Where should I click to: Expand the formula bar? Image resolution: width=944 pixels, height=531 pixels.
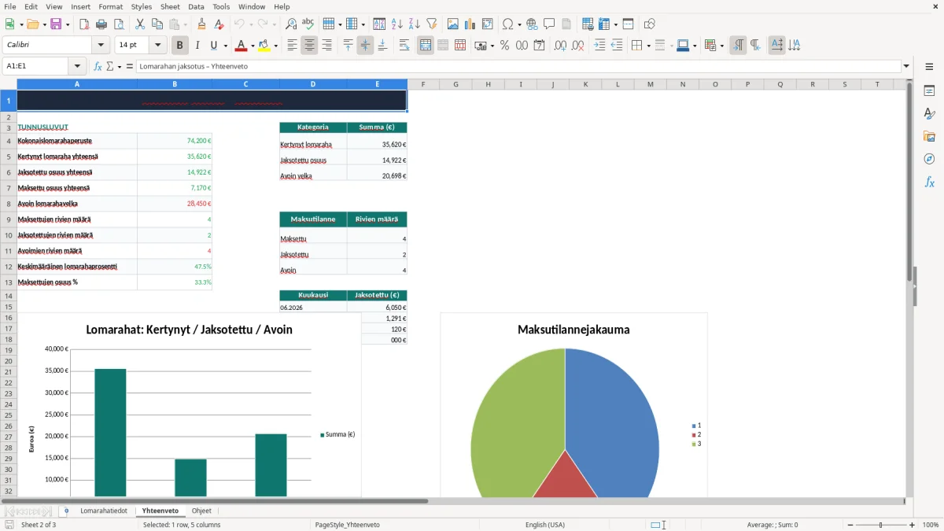click(907, 67)
